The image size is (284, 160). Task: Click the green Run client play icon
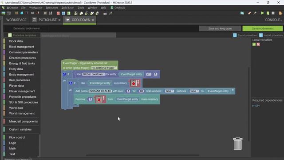pos(262,13)
